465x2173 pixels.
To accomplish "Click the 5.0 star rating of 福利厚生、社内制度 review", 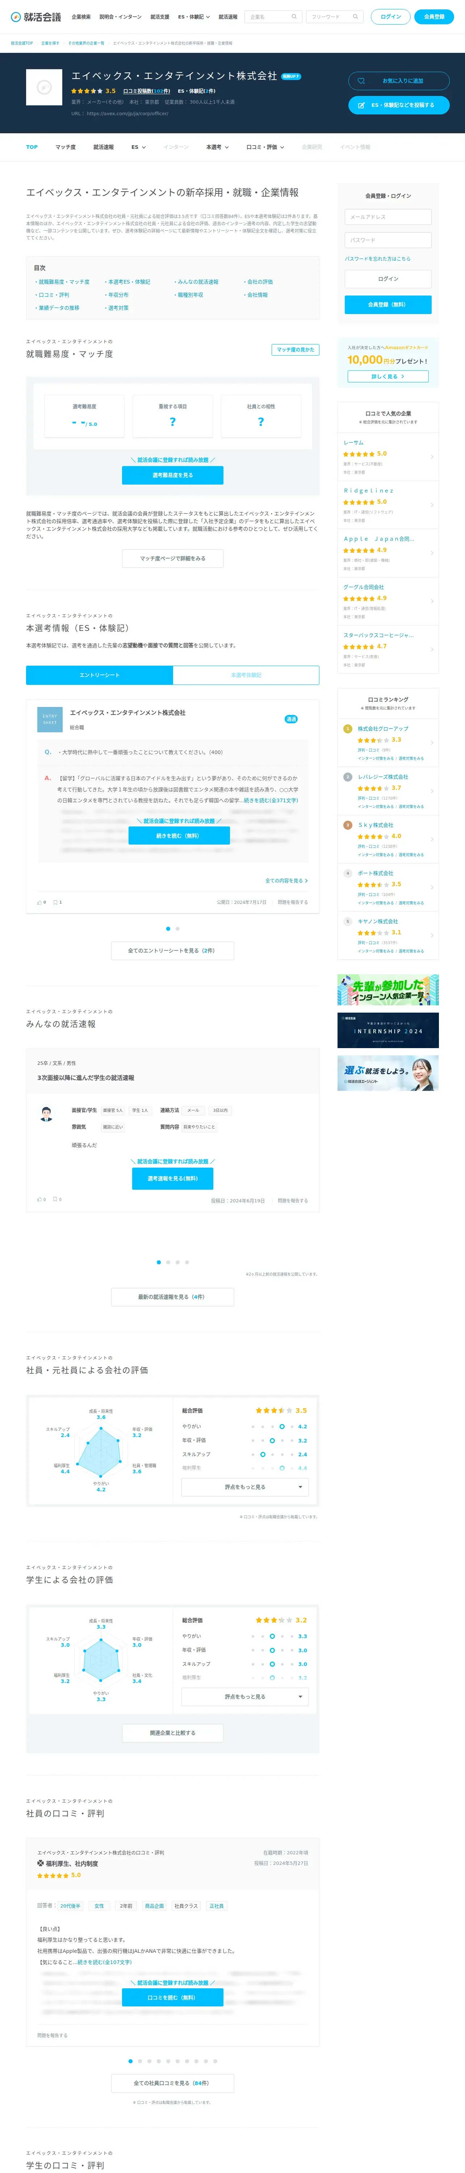I will [59, 1875].
